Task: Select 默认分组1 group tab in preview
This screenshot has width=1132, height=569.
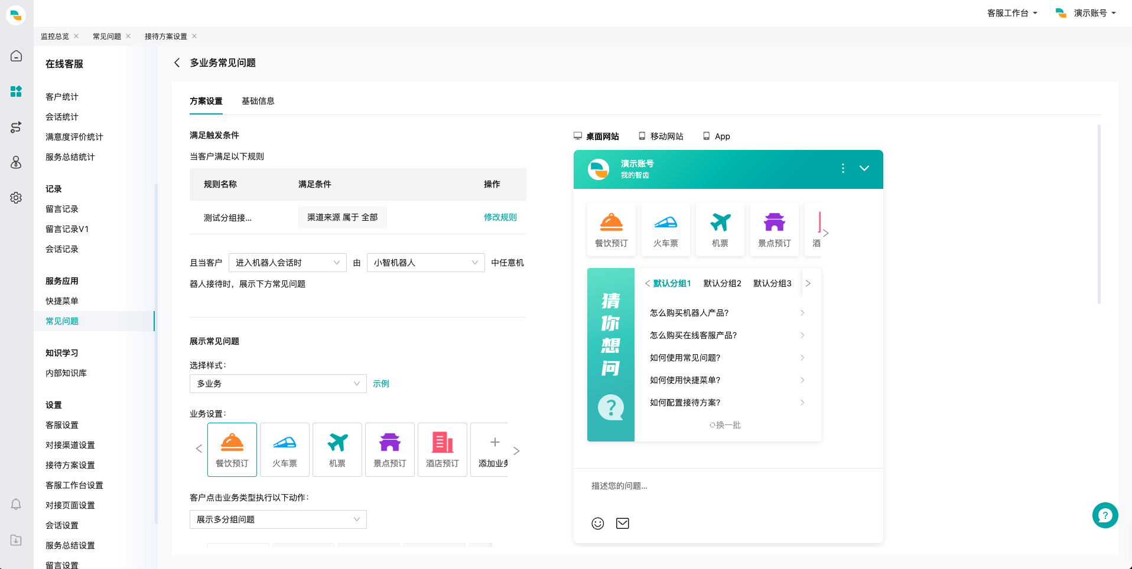Action: point(672,283)
